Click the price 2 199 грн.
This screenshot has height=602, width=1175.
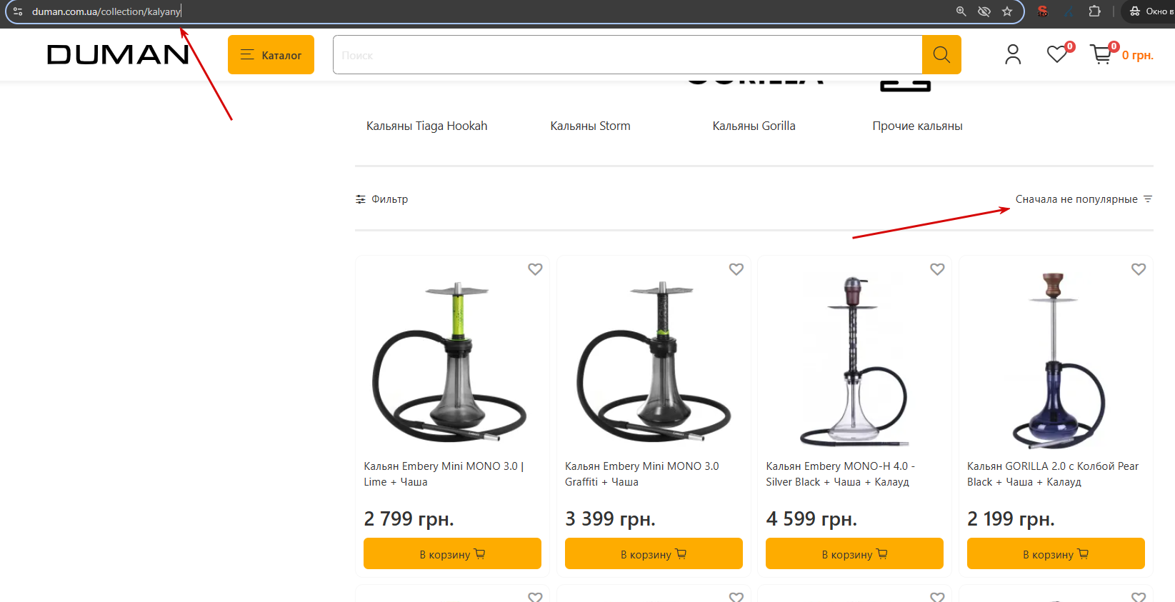coord(1011,518)
